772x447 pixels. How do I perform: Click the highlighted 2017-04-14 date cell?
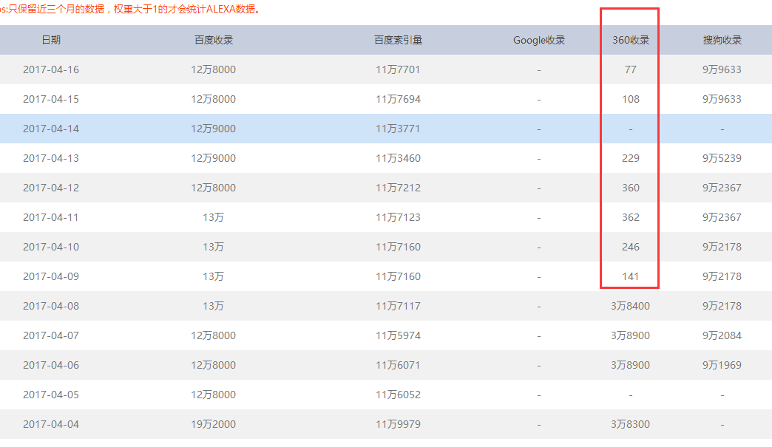point(51,129)
